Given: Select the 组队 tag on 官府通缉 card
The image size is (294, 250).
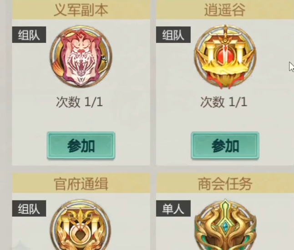Looking at the screenshot, I should tap(29, 209).
